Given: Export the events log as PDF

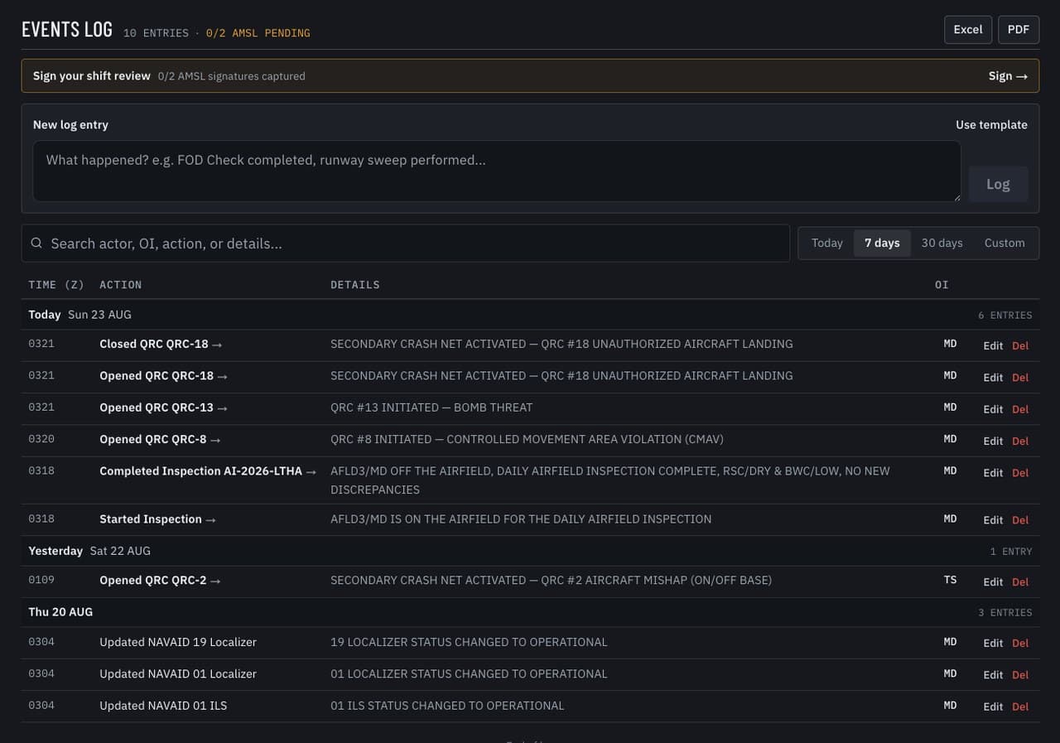Looking at the screenshot, I should point(1018,30).
